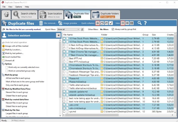The image size is (178, 122).
Task: Click Duplicate Cleaner app icon in title bar
Action: tap(3, 2)
